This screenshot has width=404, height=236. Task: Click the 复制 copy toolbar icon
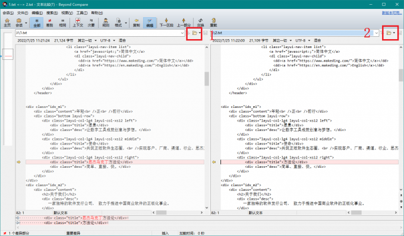[136, 23]
